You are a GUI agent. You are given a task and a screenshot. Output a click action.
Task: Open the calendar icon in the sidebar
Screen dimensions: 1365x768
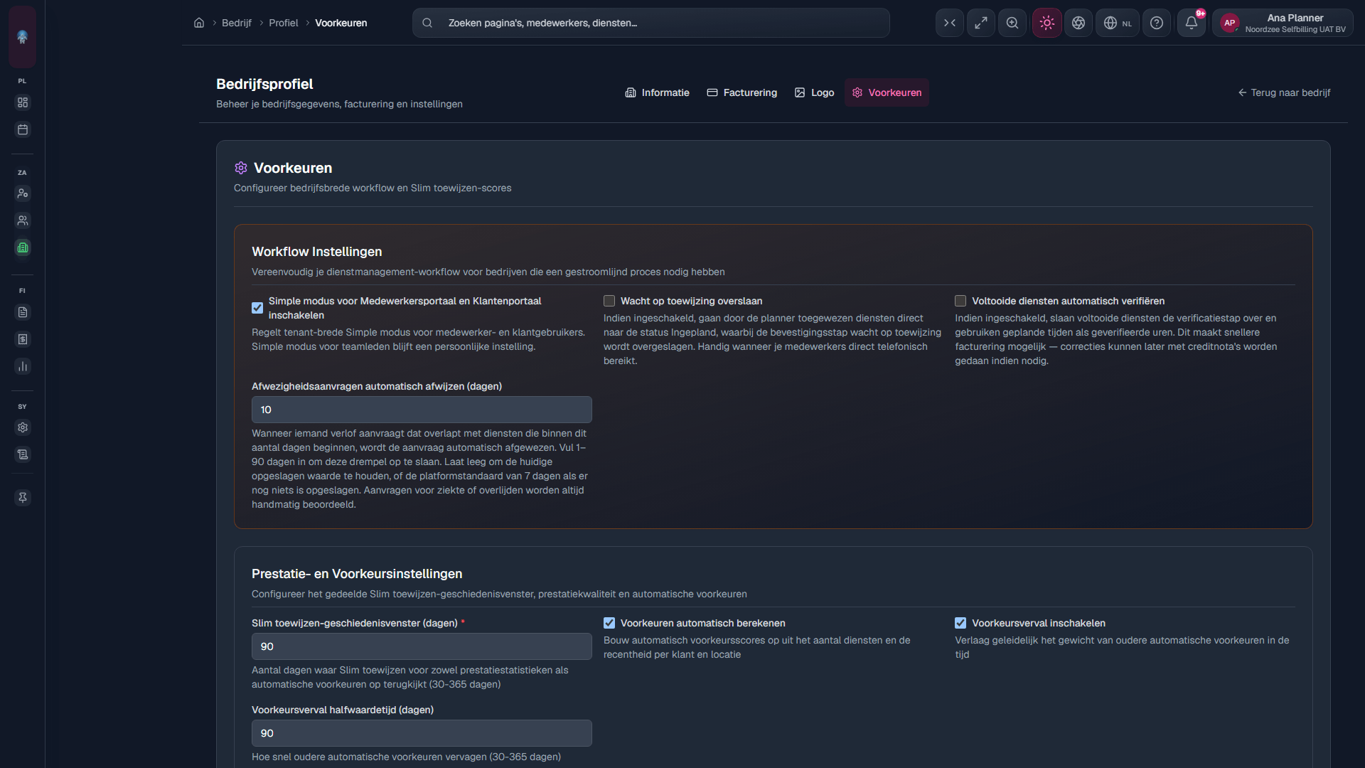(x=23, y=129)
